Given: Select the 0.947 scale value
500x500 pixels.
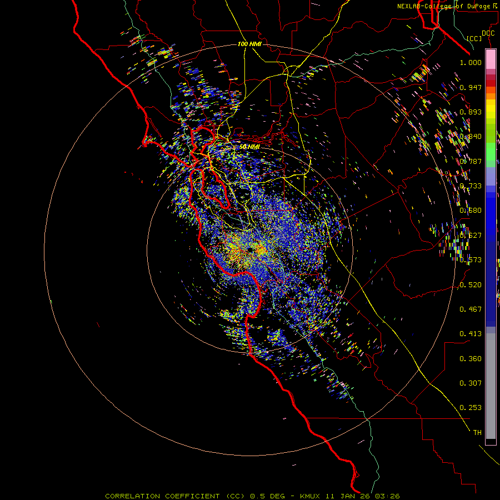Looking at the screenshot, I should (x=471, y=87).
